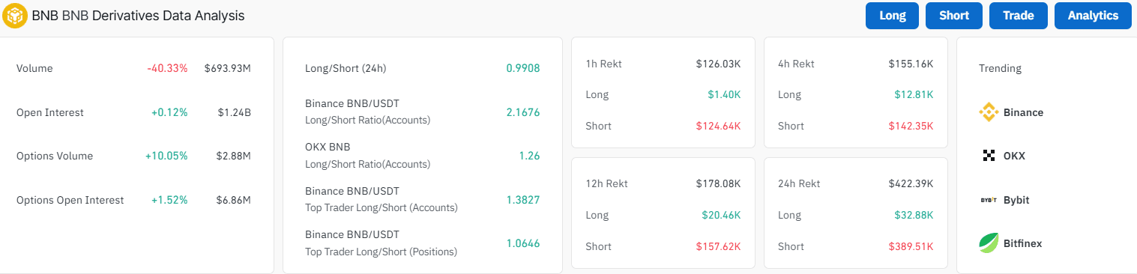The height and width of the screenshot is (274, 1137).
Task: Click the BNB Derivatives Data Analysis title
Action: tap(138, 15)
